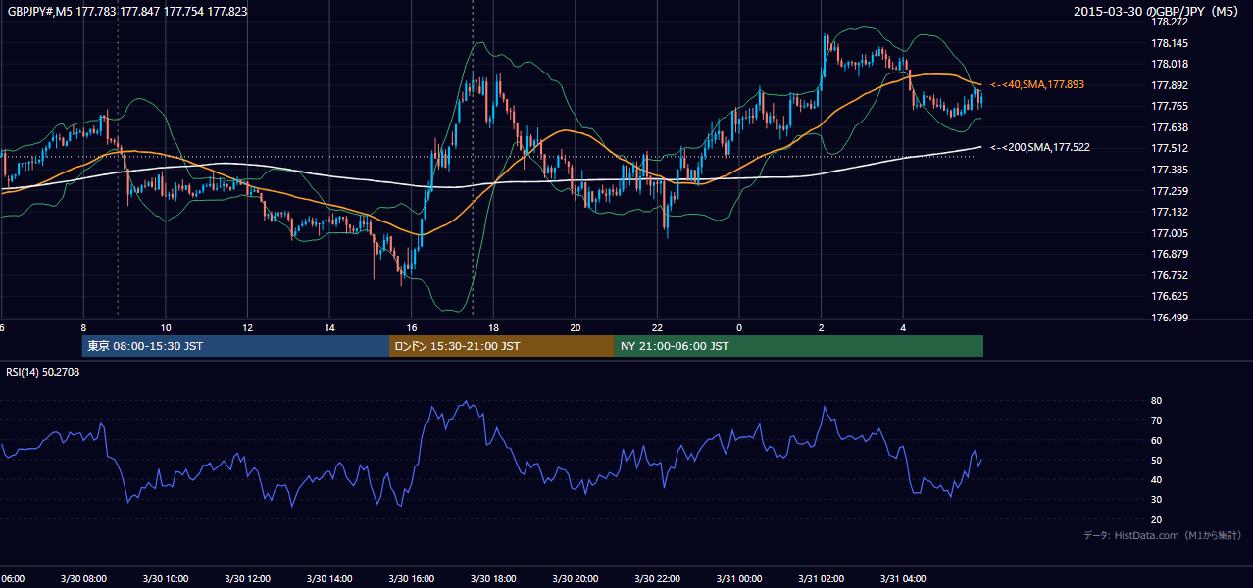The height and width of the screenshot is (588, 1253).
Task: Click bottom time axis label 3/31 04:00
Action: (x=902, y=579)
